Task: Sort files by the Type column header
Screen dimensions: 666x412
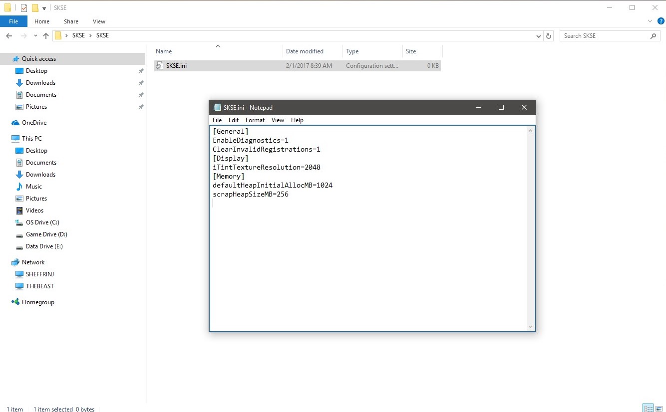Action: pos(372,51)
